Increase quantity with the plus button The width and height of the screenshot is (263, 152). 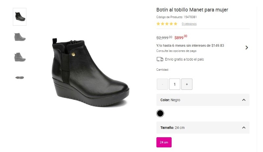187,84
